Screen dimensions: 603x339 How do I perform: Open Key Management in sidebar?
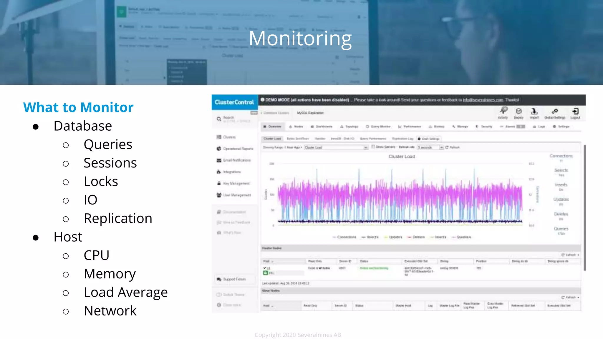point(233,183)
